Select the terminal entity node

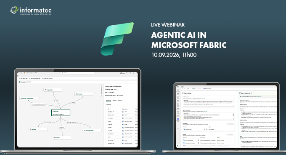point(84,94)
